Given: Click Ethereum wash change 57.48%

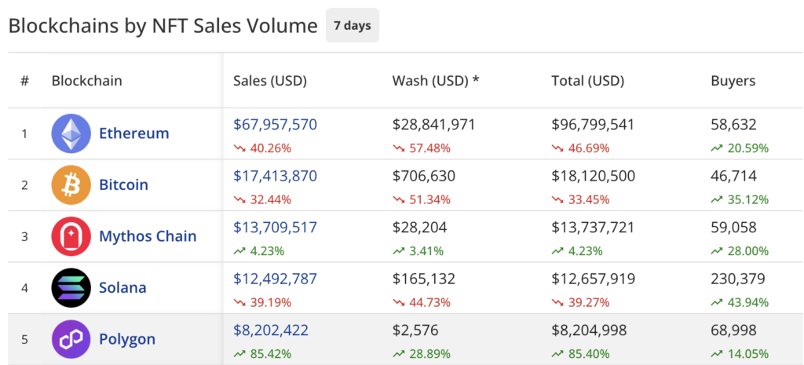Looking at the screenshot, I should point(422,148).
